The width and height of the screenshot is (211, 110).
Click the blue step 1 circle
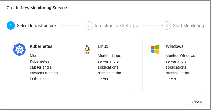tap(11, 26)
